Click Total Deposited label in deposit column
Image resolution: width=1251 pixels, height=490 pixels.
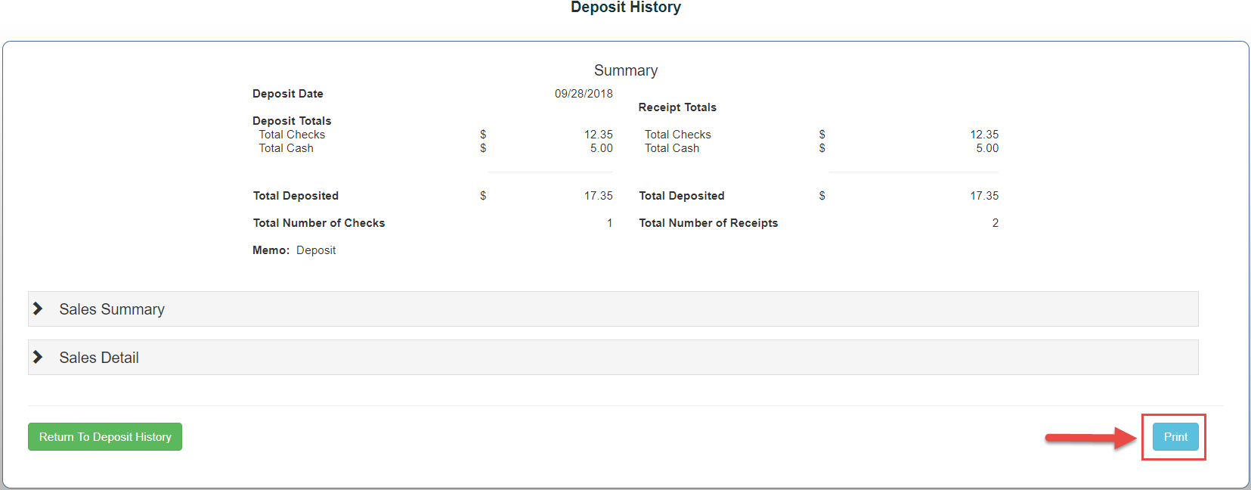point(296,196)
